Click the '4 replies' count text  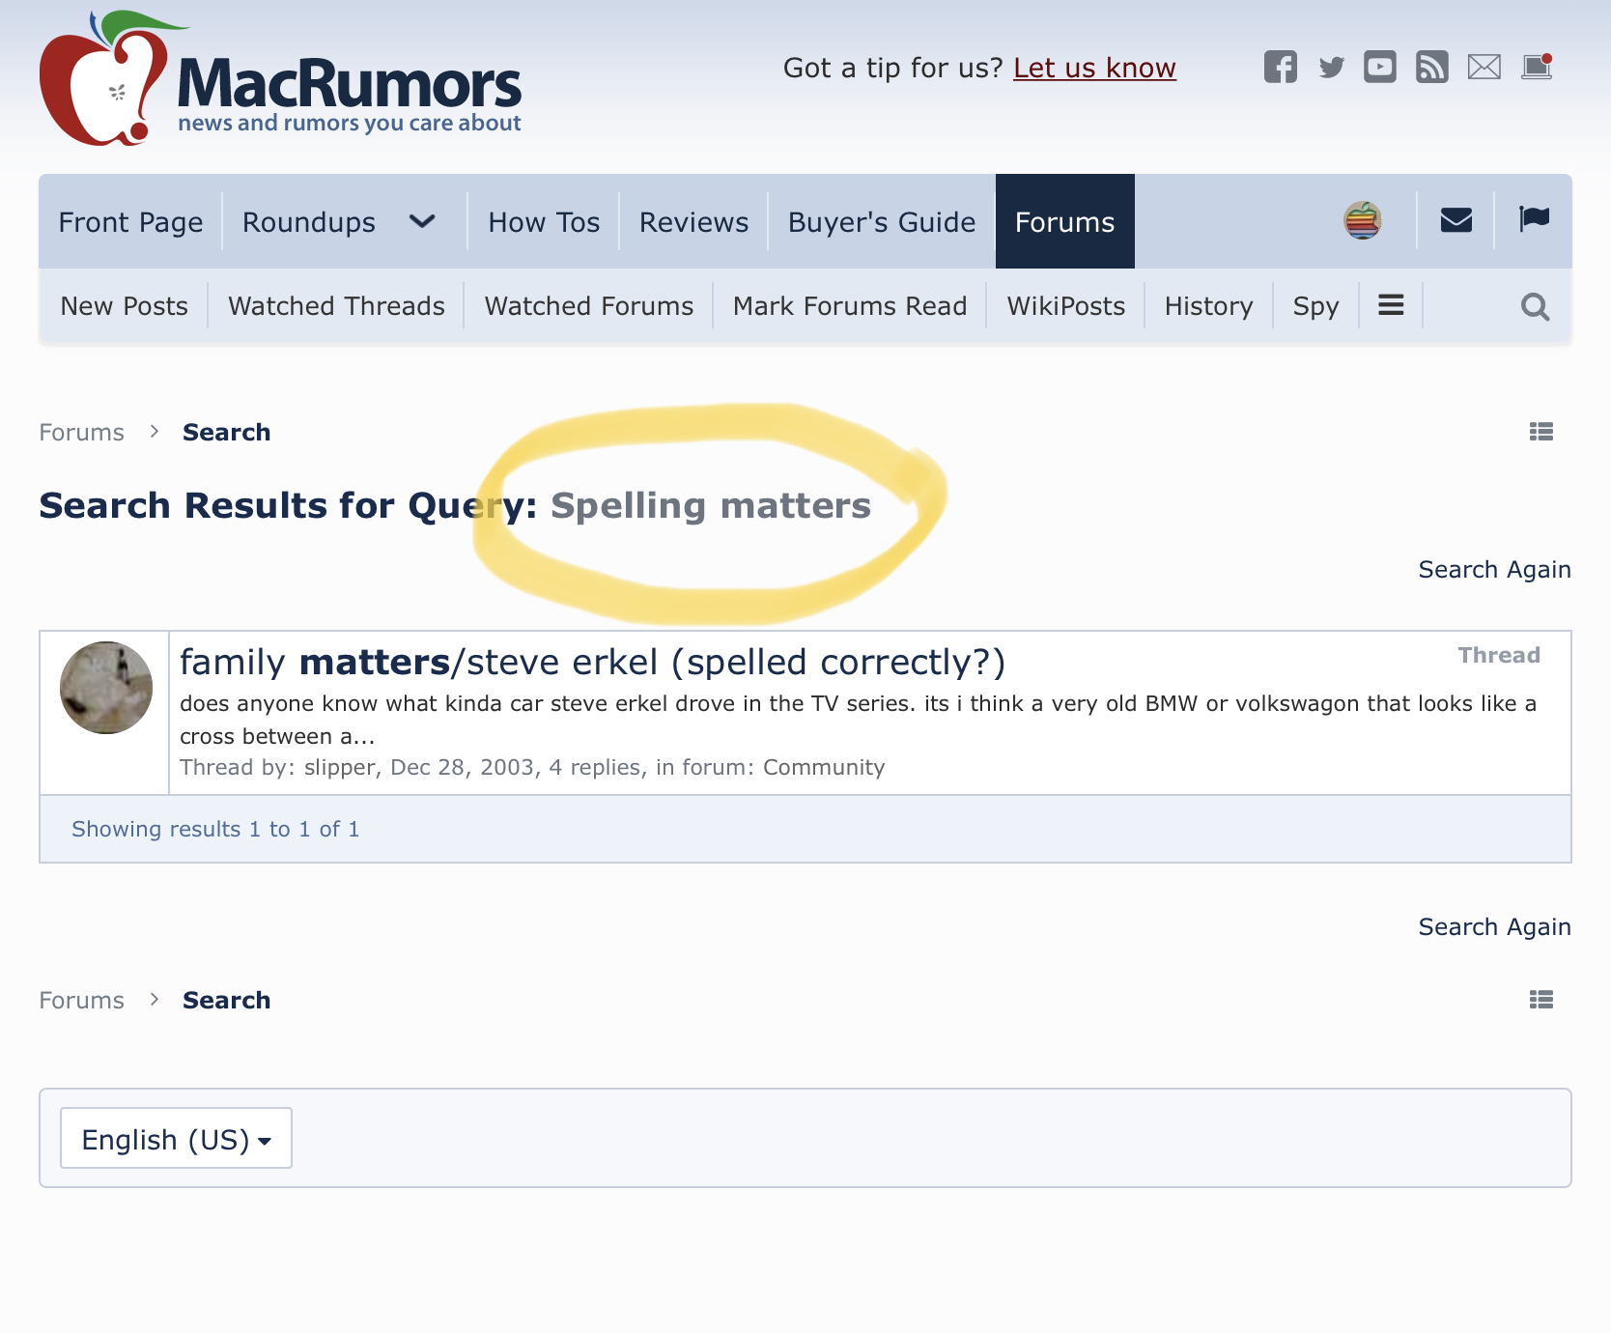[595, 767]
